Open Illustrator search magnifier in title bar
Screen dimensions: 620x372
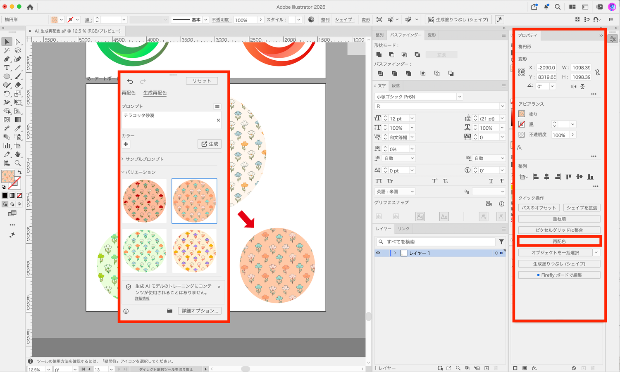[x=558, y=7]
